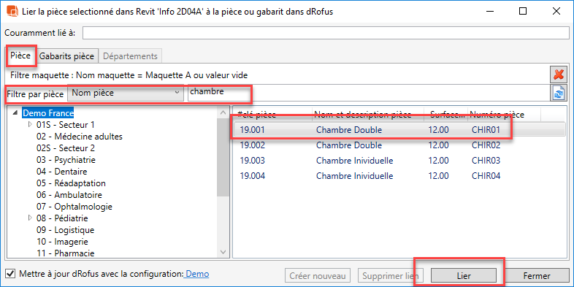Screen dimensions: 574x287
Task: Select the 'Pièce' tab
Action: tap(20, 56)
